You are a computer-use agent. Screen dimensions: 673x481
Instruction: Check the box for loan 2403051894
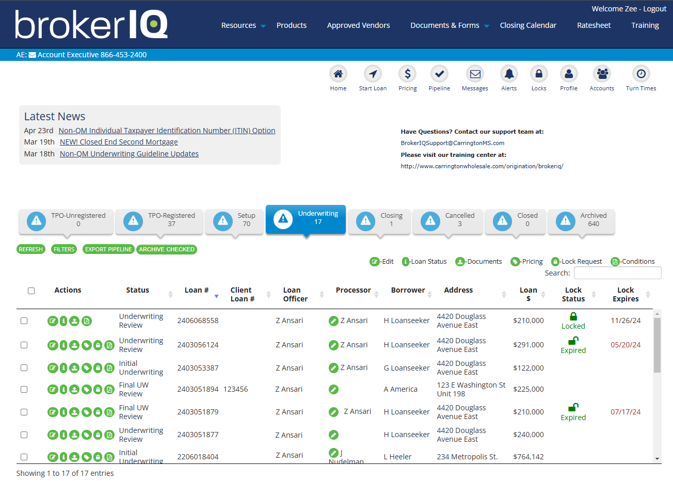pos(24,389)
